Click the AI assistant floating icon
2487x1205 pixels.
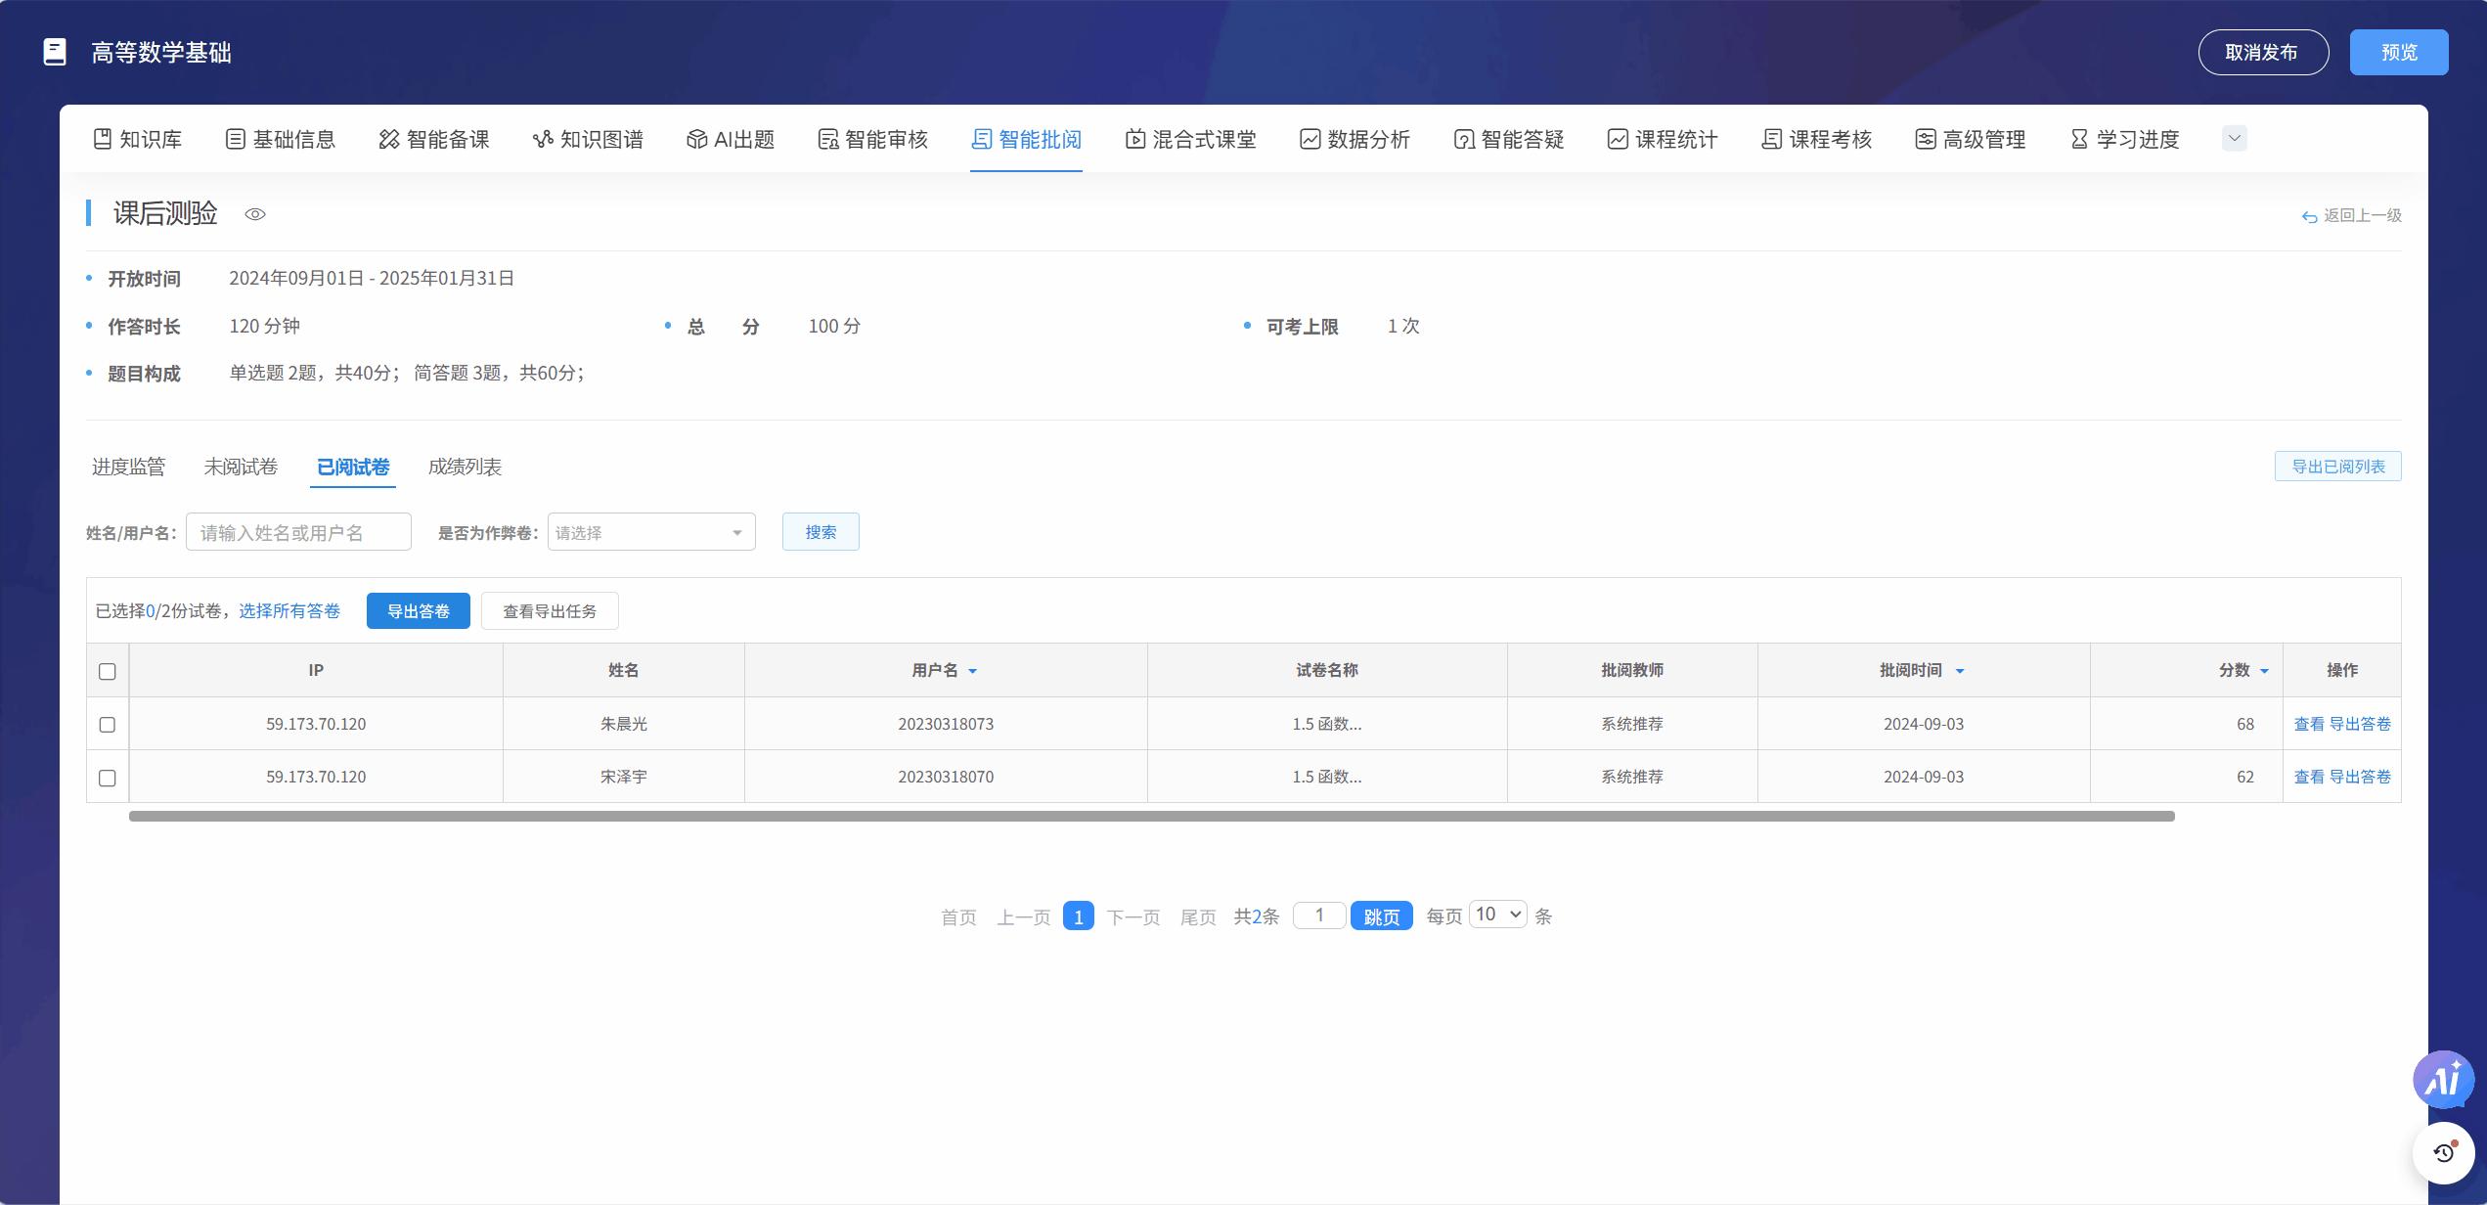(x=2442, y=1079)
